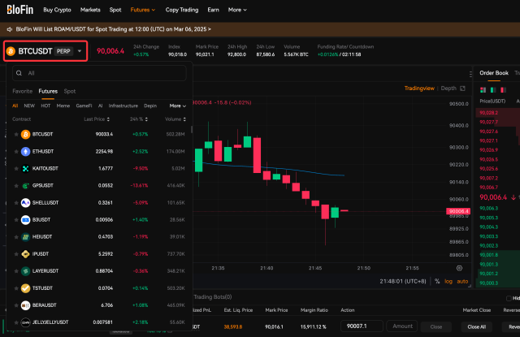The width and height of the screenshot is (520, 337).
Task: Click the search magnifier icon
Action: 19,73
